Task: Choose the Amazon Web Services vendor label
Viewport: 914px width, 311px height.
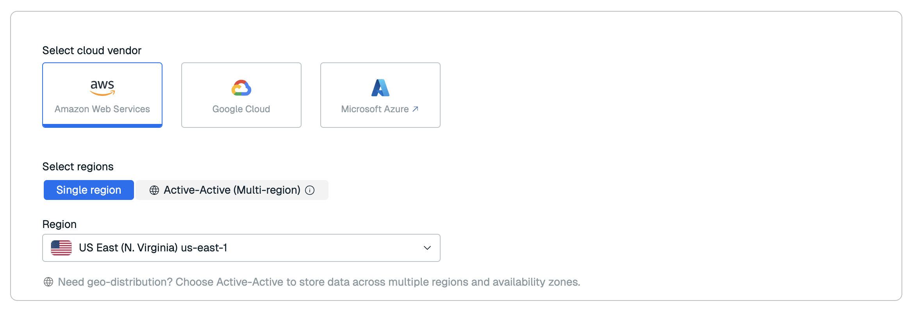Action: coord(102,109)
